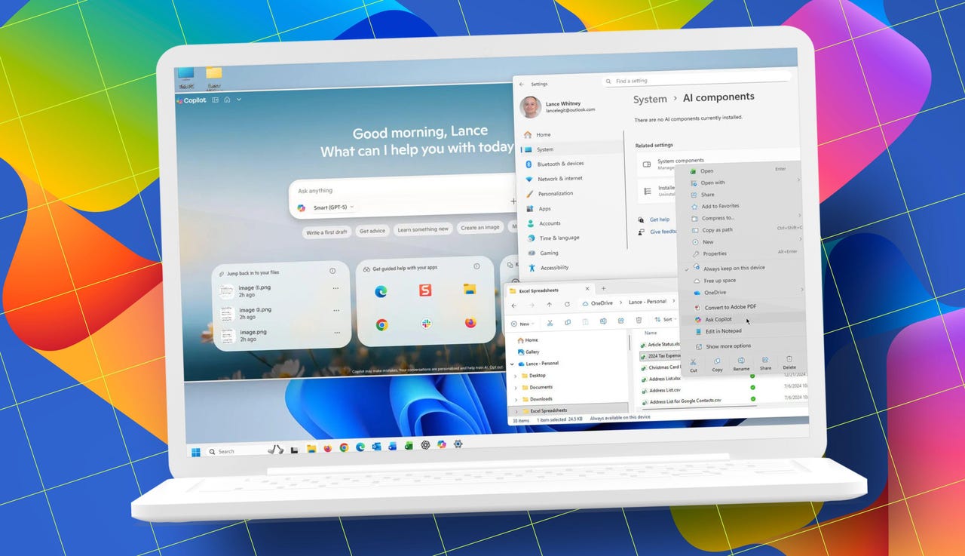Select the Rename icon below the context menu
Screen dimensions: 965x556
coord(741,362)
